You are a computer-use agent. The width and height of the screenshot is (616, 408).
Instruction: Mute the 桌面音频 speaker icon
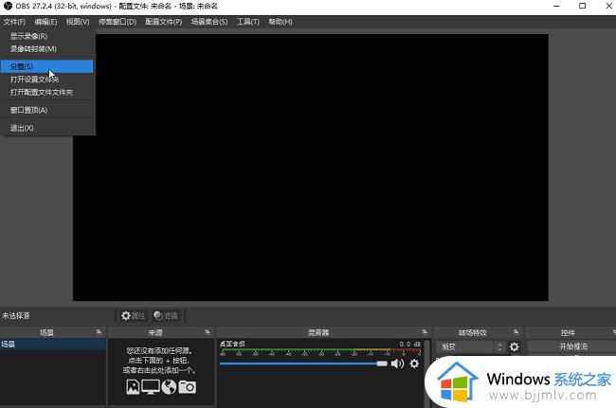coord(398,364)
